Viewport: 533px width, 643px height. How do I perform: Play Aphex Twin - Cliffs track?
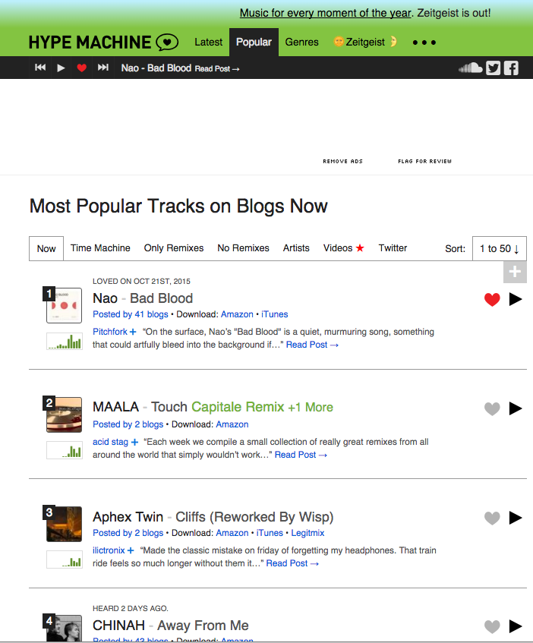[516, 518]
